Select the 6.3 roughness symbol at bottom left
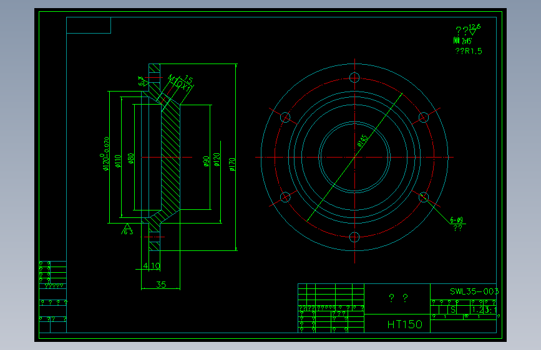This screenshot has height=350, width=541. [127, 229]
